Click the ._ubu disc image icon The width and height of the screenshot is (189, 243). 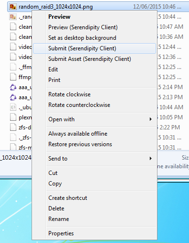13,107
